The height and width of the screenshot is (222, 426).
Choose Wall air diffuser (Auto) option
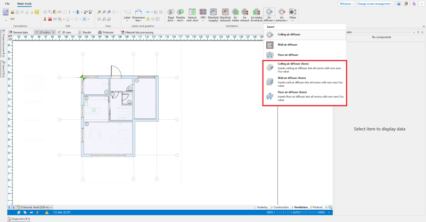pos(305,82)
